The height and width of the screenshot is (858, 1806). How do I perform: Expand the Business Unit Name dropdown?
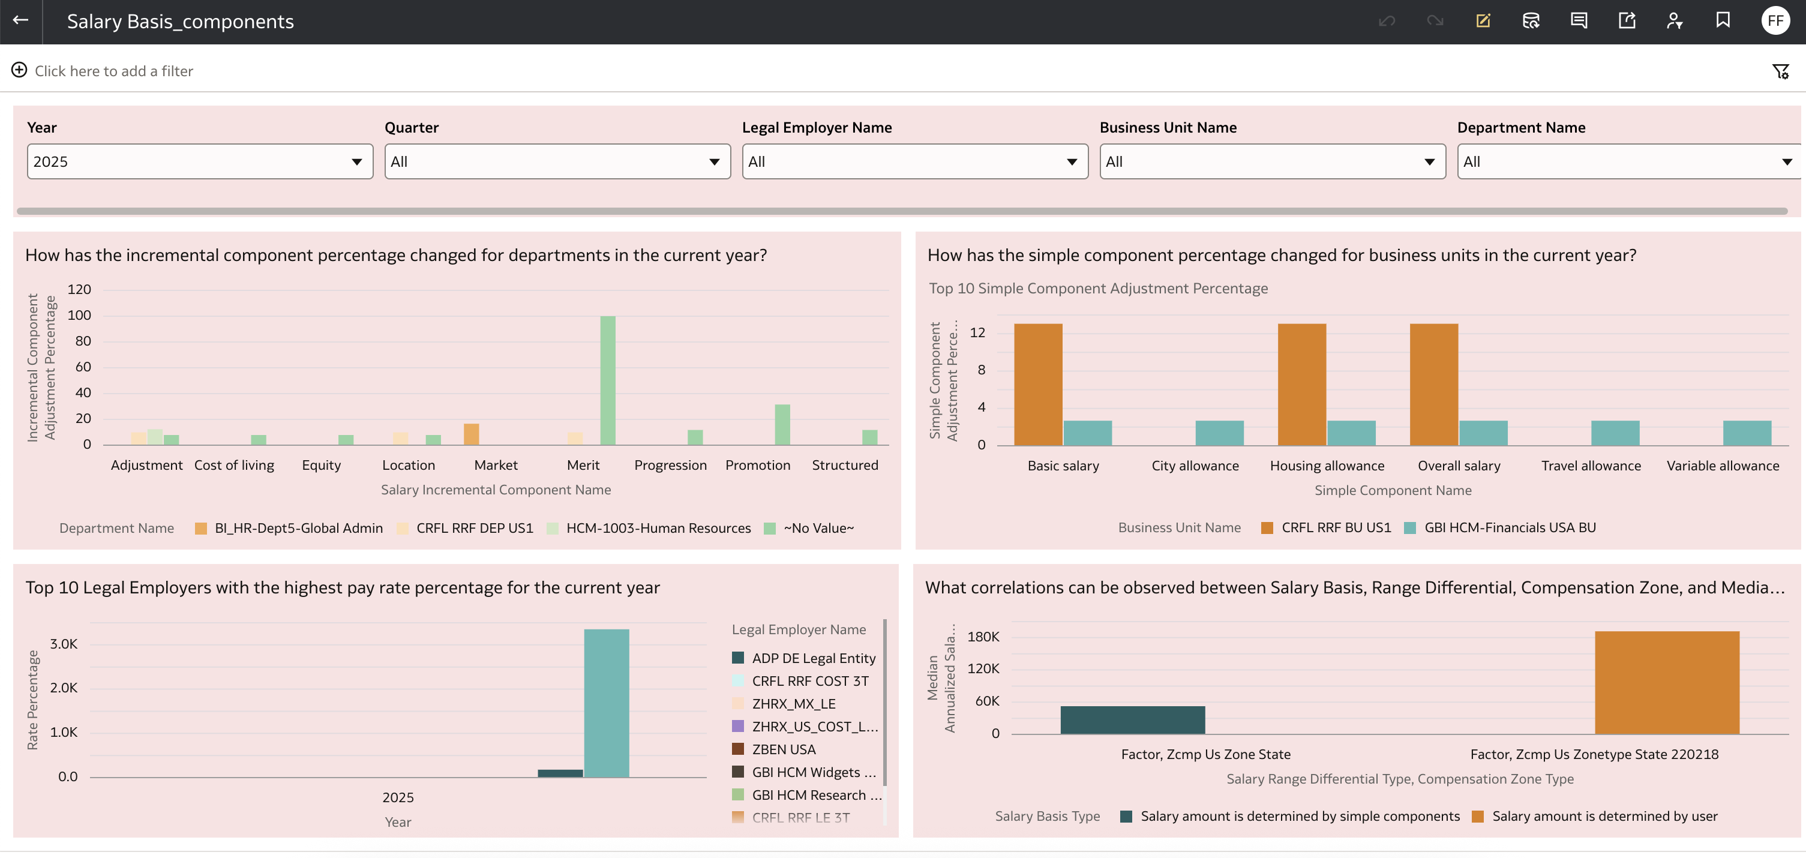tap(1272, 161)
